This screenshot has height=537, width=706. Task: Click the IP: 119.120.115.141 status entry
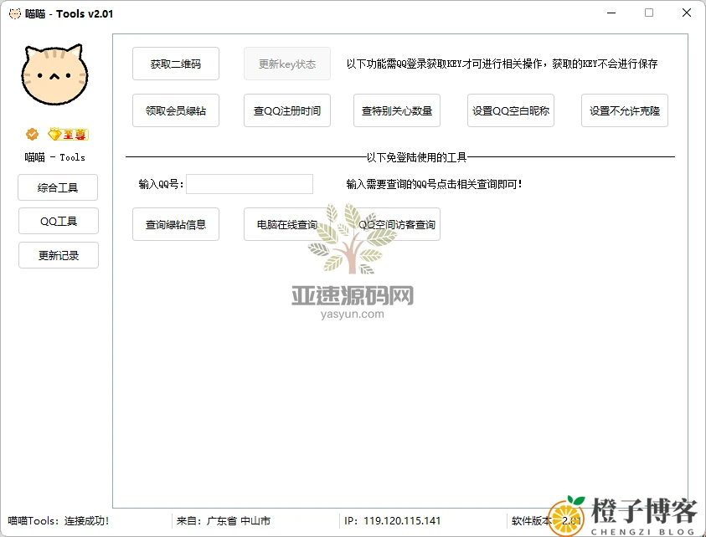[x=392, y=521]
